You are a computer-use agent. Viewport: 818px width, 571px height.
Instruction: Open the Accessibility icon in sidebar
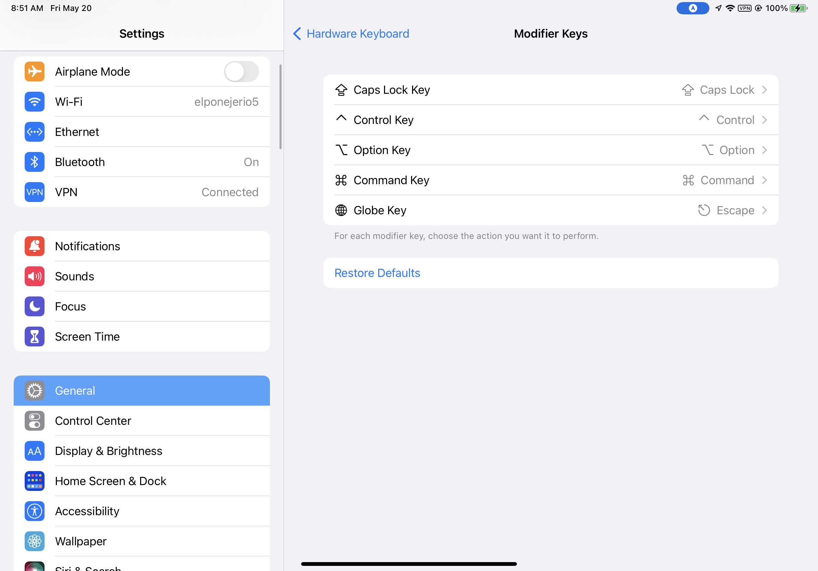[35, 511]
